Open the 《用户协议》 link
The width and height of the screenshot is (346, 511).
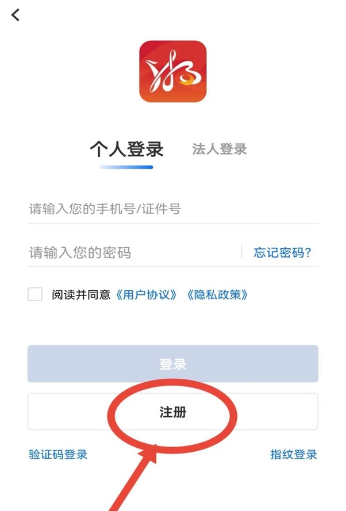point(146,295)
